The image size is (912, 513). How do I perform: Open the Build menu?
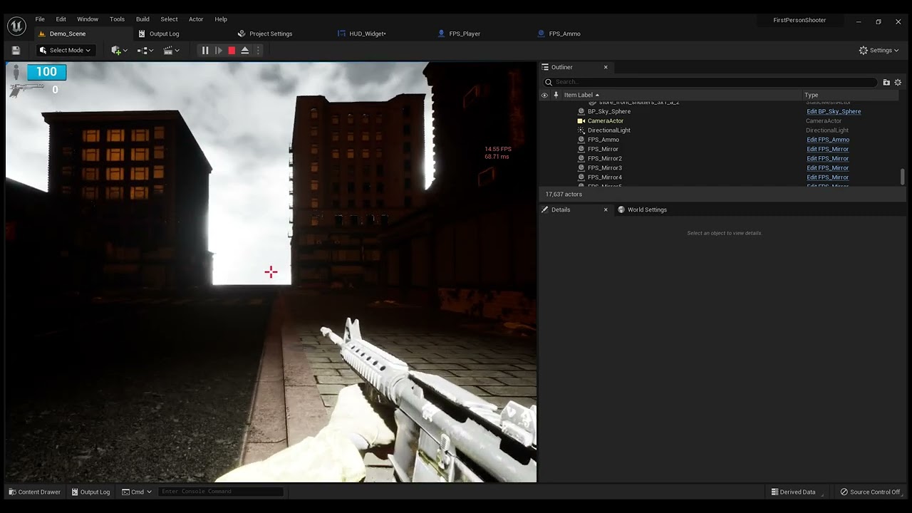click(142, 19)
